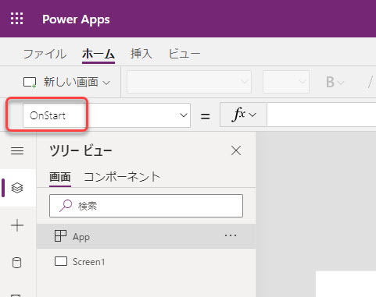Click the Power Apps title

pyautogui.click(x=76, y=19)
